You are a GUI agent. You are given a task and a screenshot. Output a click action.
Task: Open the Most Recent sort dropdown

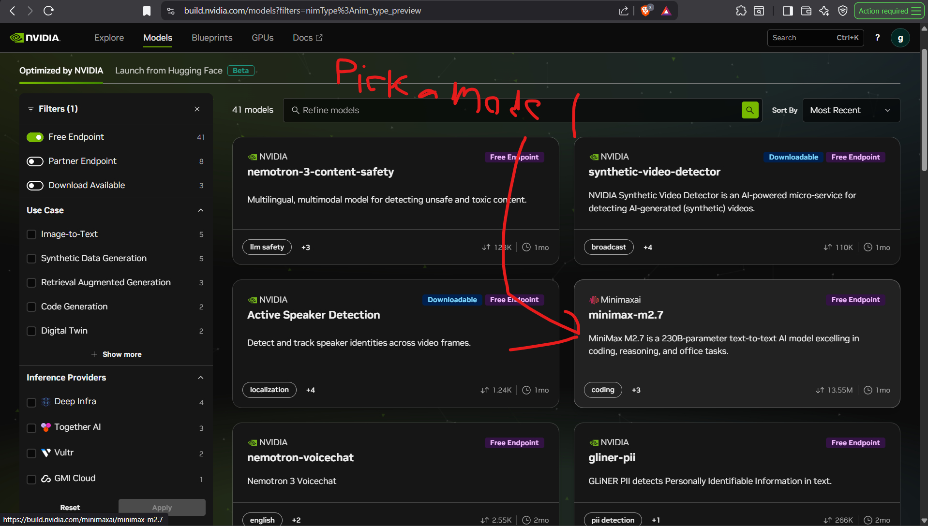coord(851,110)
